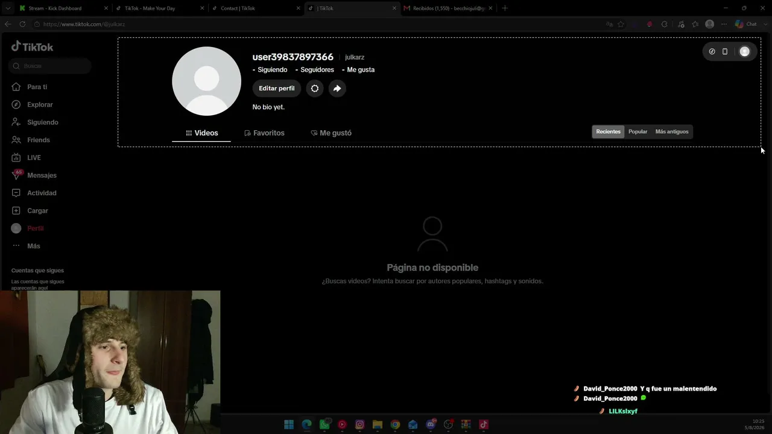
Task: Select the Recientes sort option
Action: (608, 132)
